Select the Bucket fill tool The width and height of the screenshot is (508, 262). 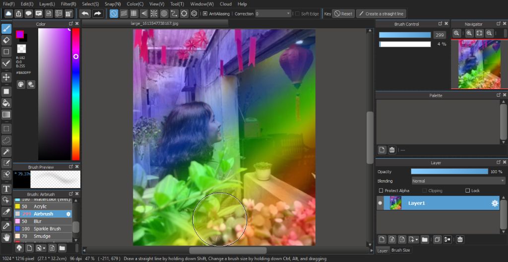(6, 103)
